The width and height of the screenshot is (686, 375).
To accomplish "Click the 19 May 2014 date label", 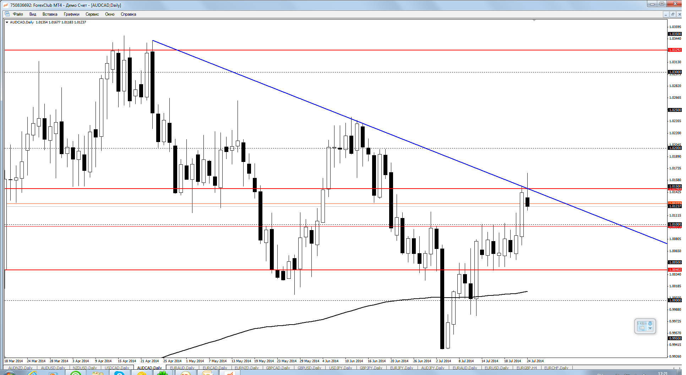I will click(x=264, y=361).
